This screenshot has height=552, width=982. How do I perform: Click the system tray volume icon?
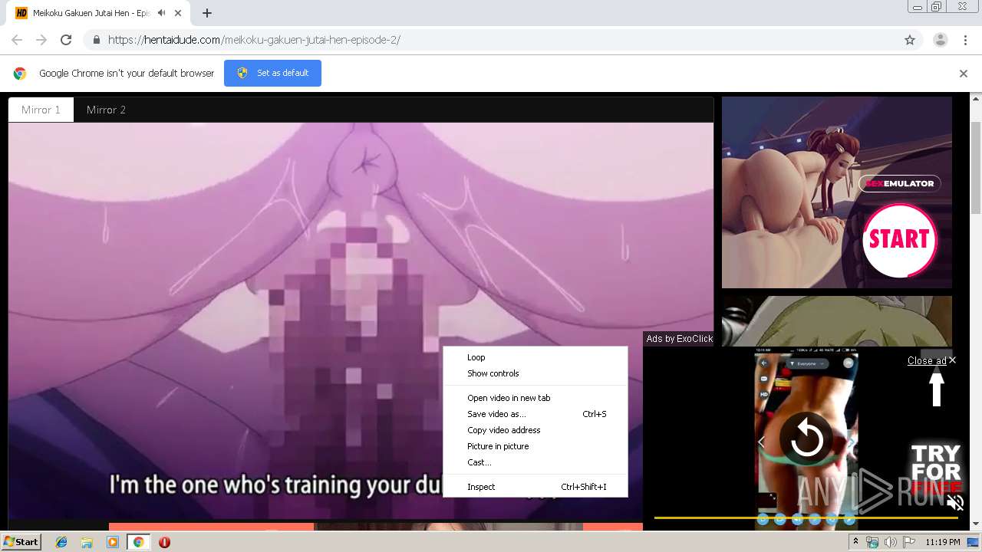point(890,542)
